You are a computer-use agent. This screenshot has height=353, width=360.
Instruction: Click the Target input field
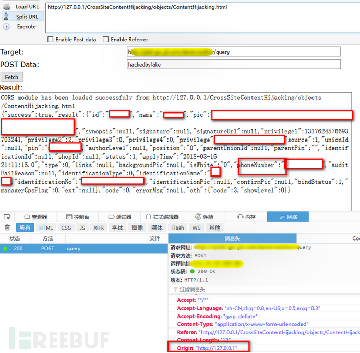point(234,52)
